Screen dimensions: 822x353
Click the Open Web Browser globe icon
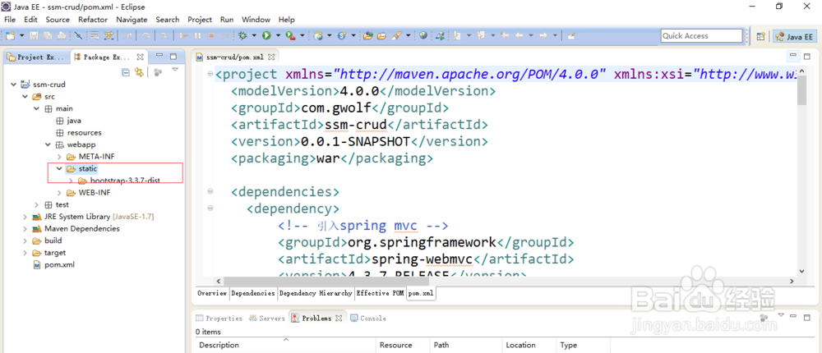pos(423,35)
